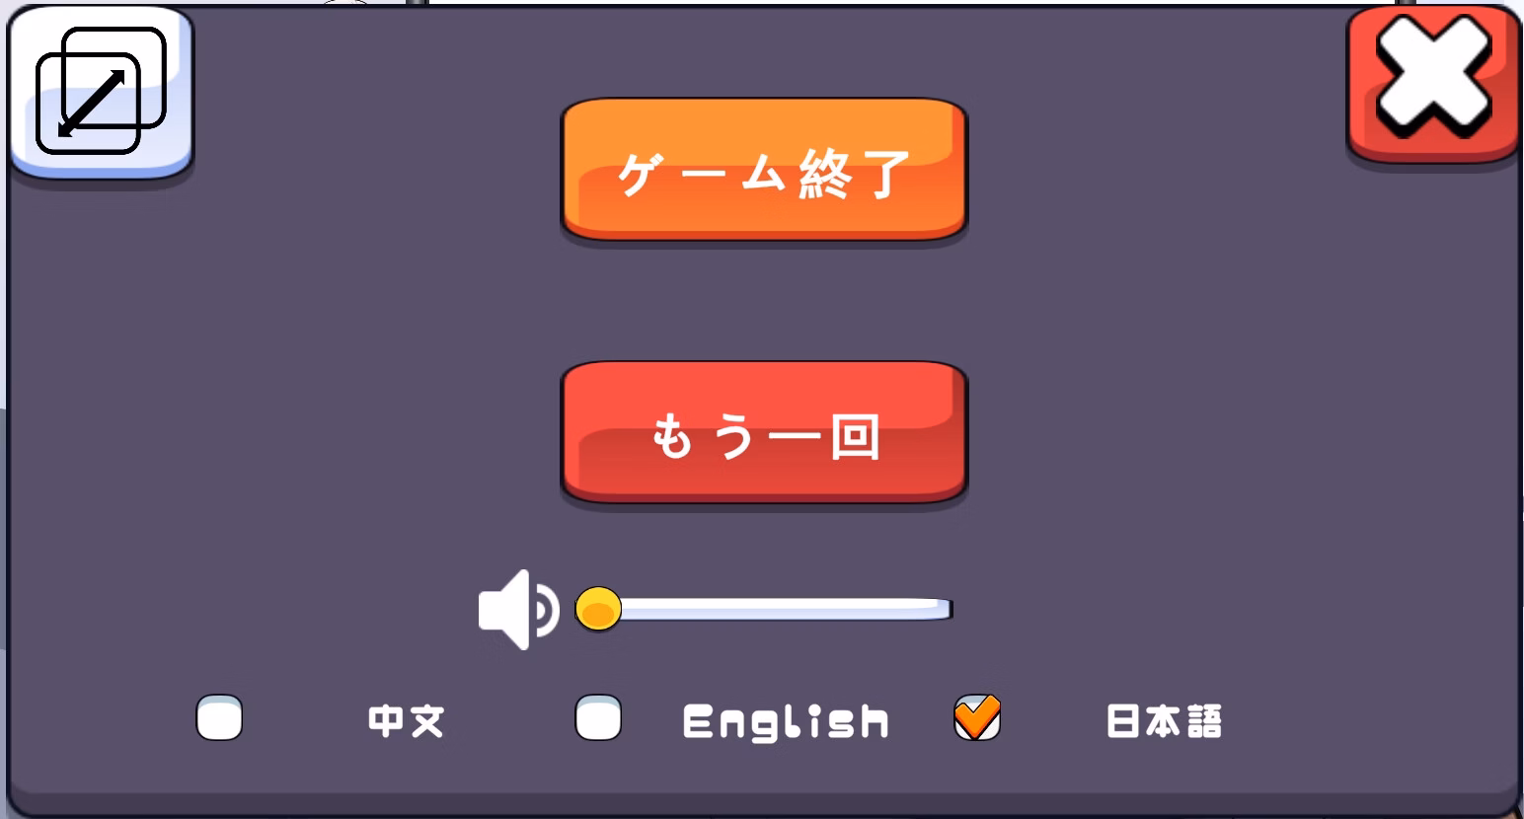Click the diagonal double-arrow resize icon
Viewport: 1524px width, 819px height.
pos(93,103)
